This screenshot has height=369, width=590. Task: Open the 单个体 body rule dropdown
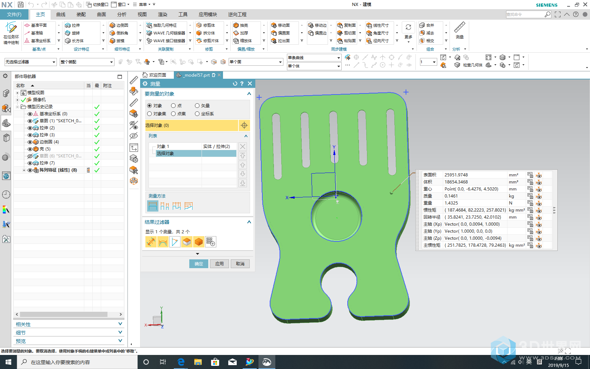coord(314,66)
